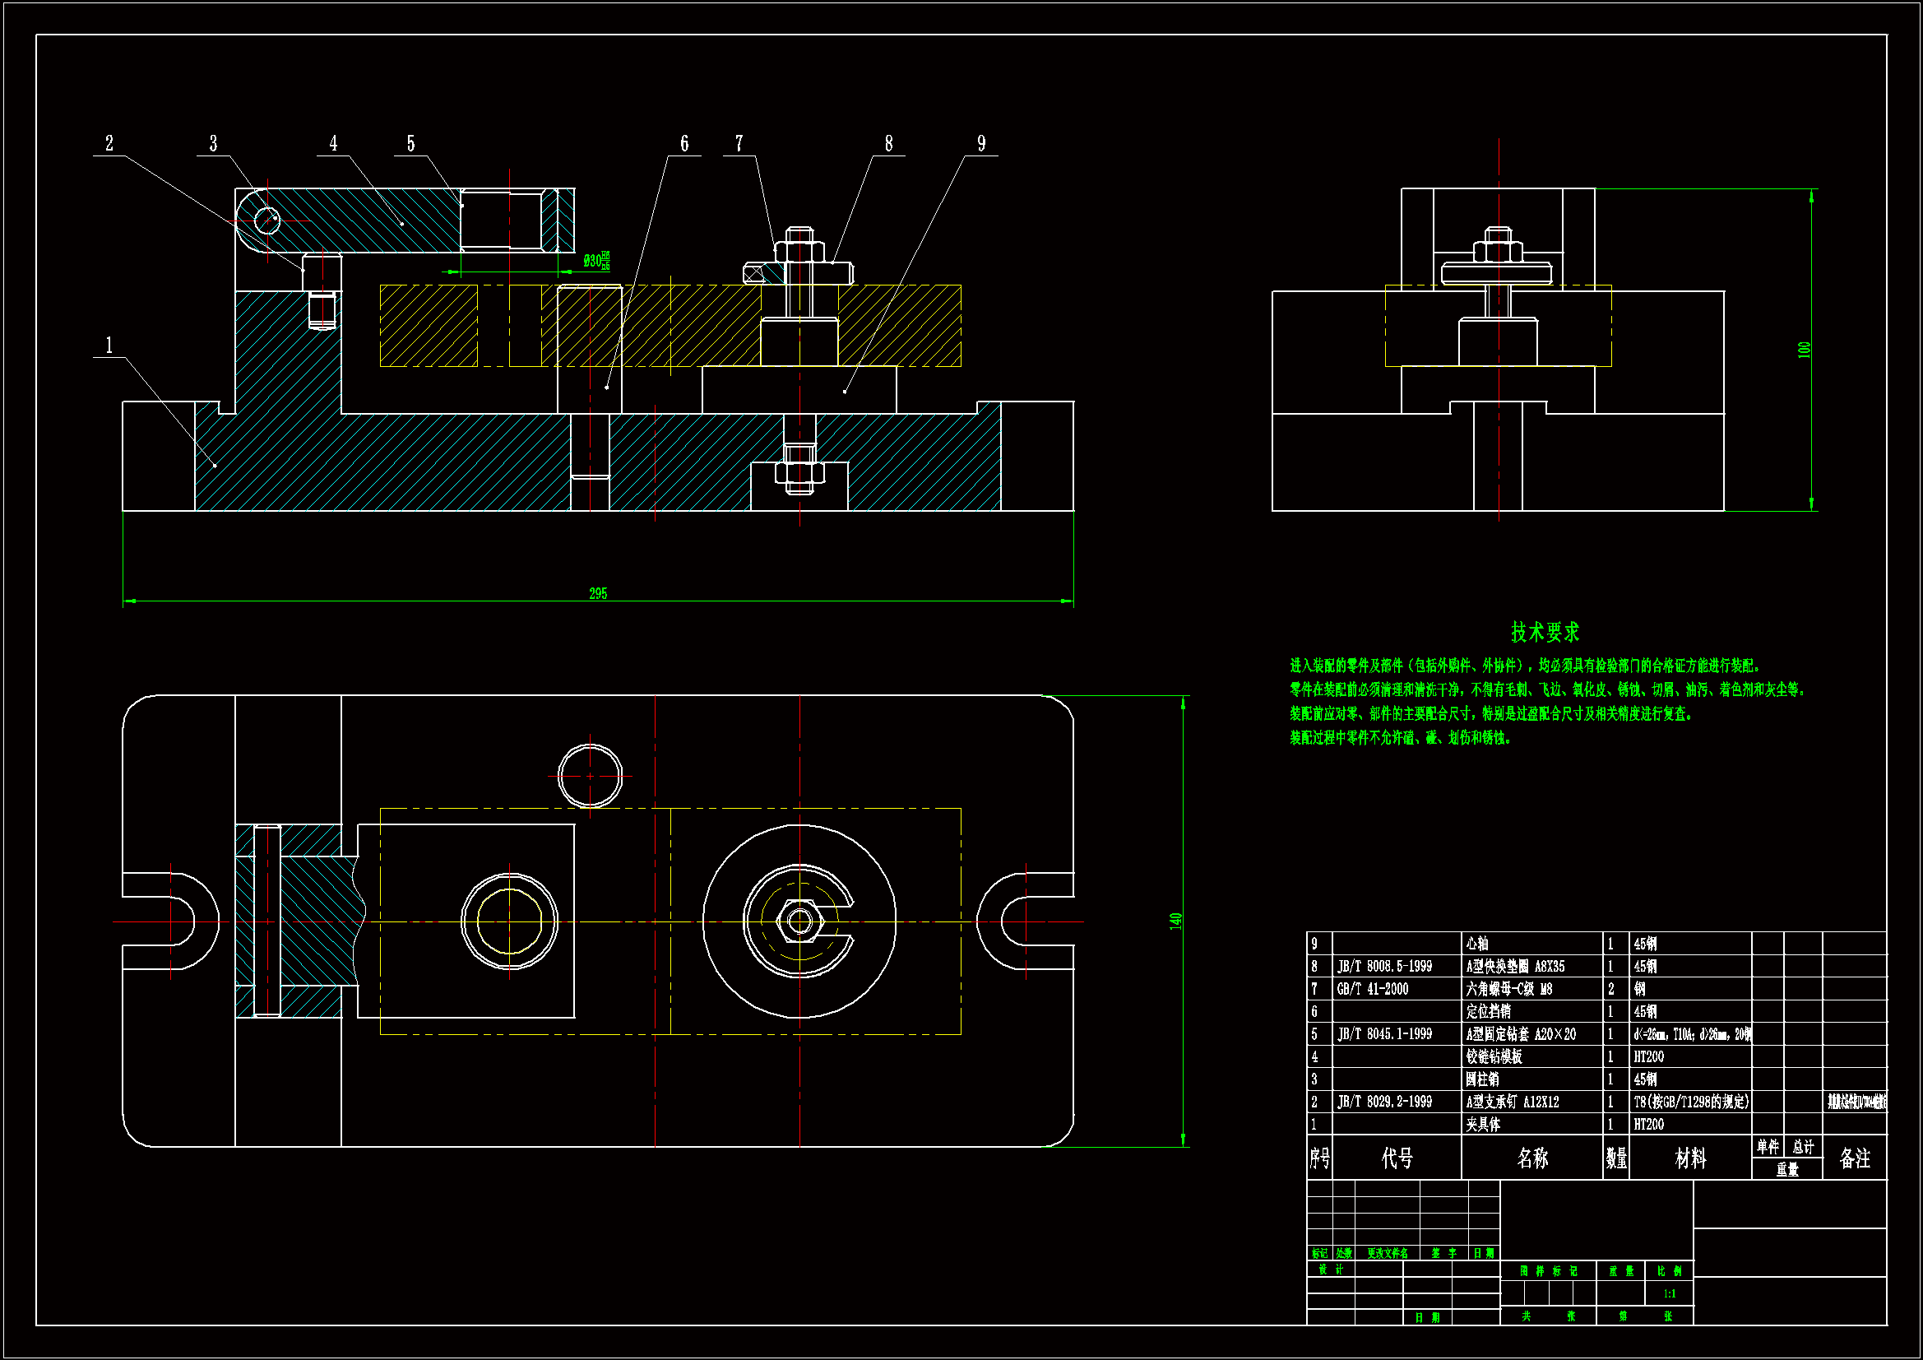Select the 材料 column header cell
The image size is (1923, 1360).
[x=1689, y=1158]
